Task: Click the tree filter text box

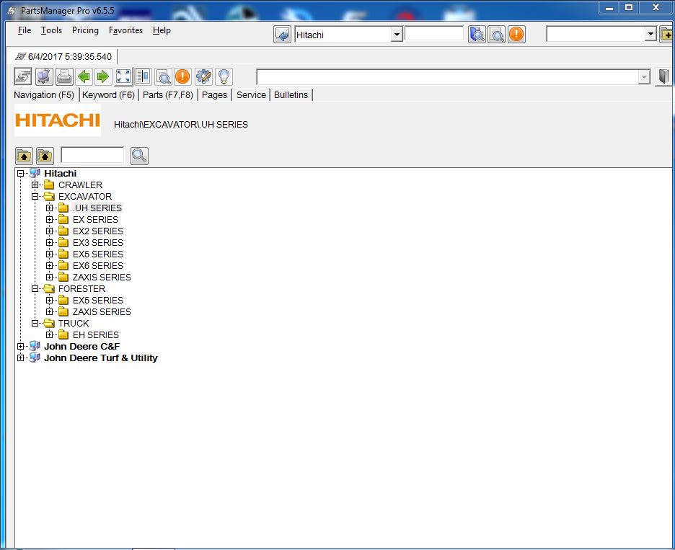Action: 92,155
